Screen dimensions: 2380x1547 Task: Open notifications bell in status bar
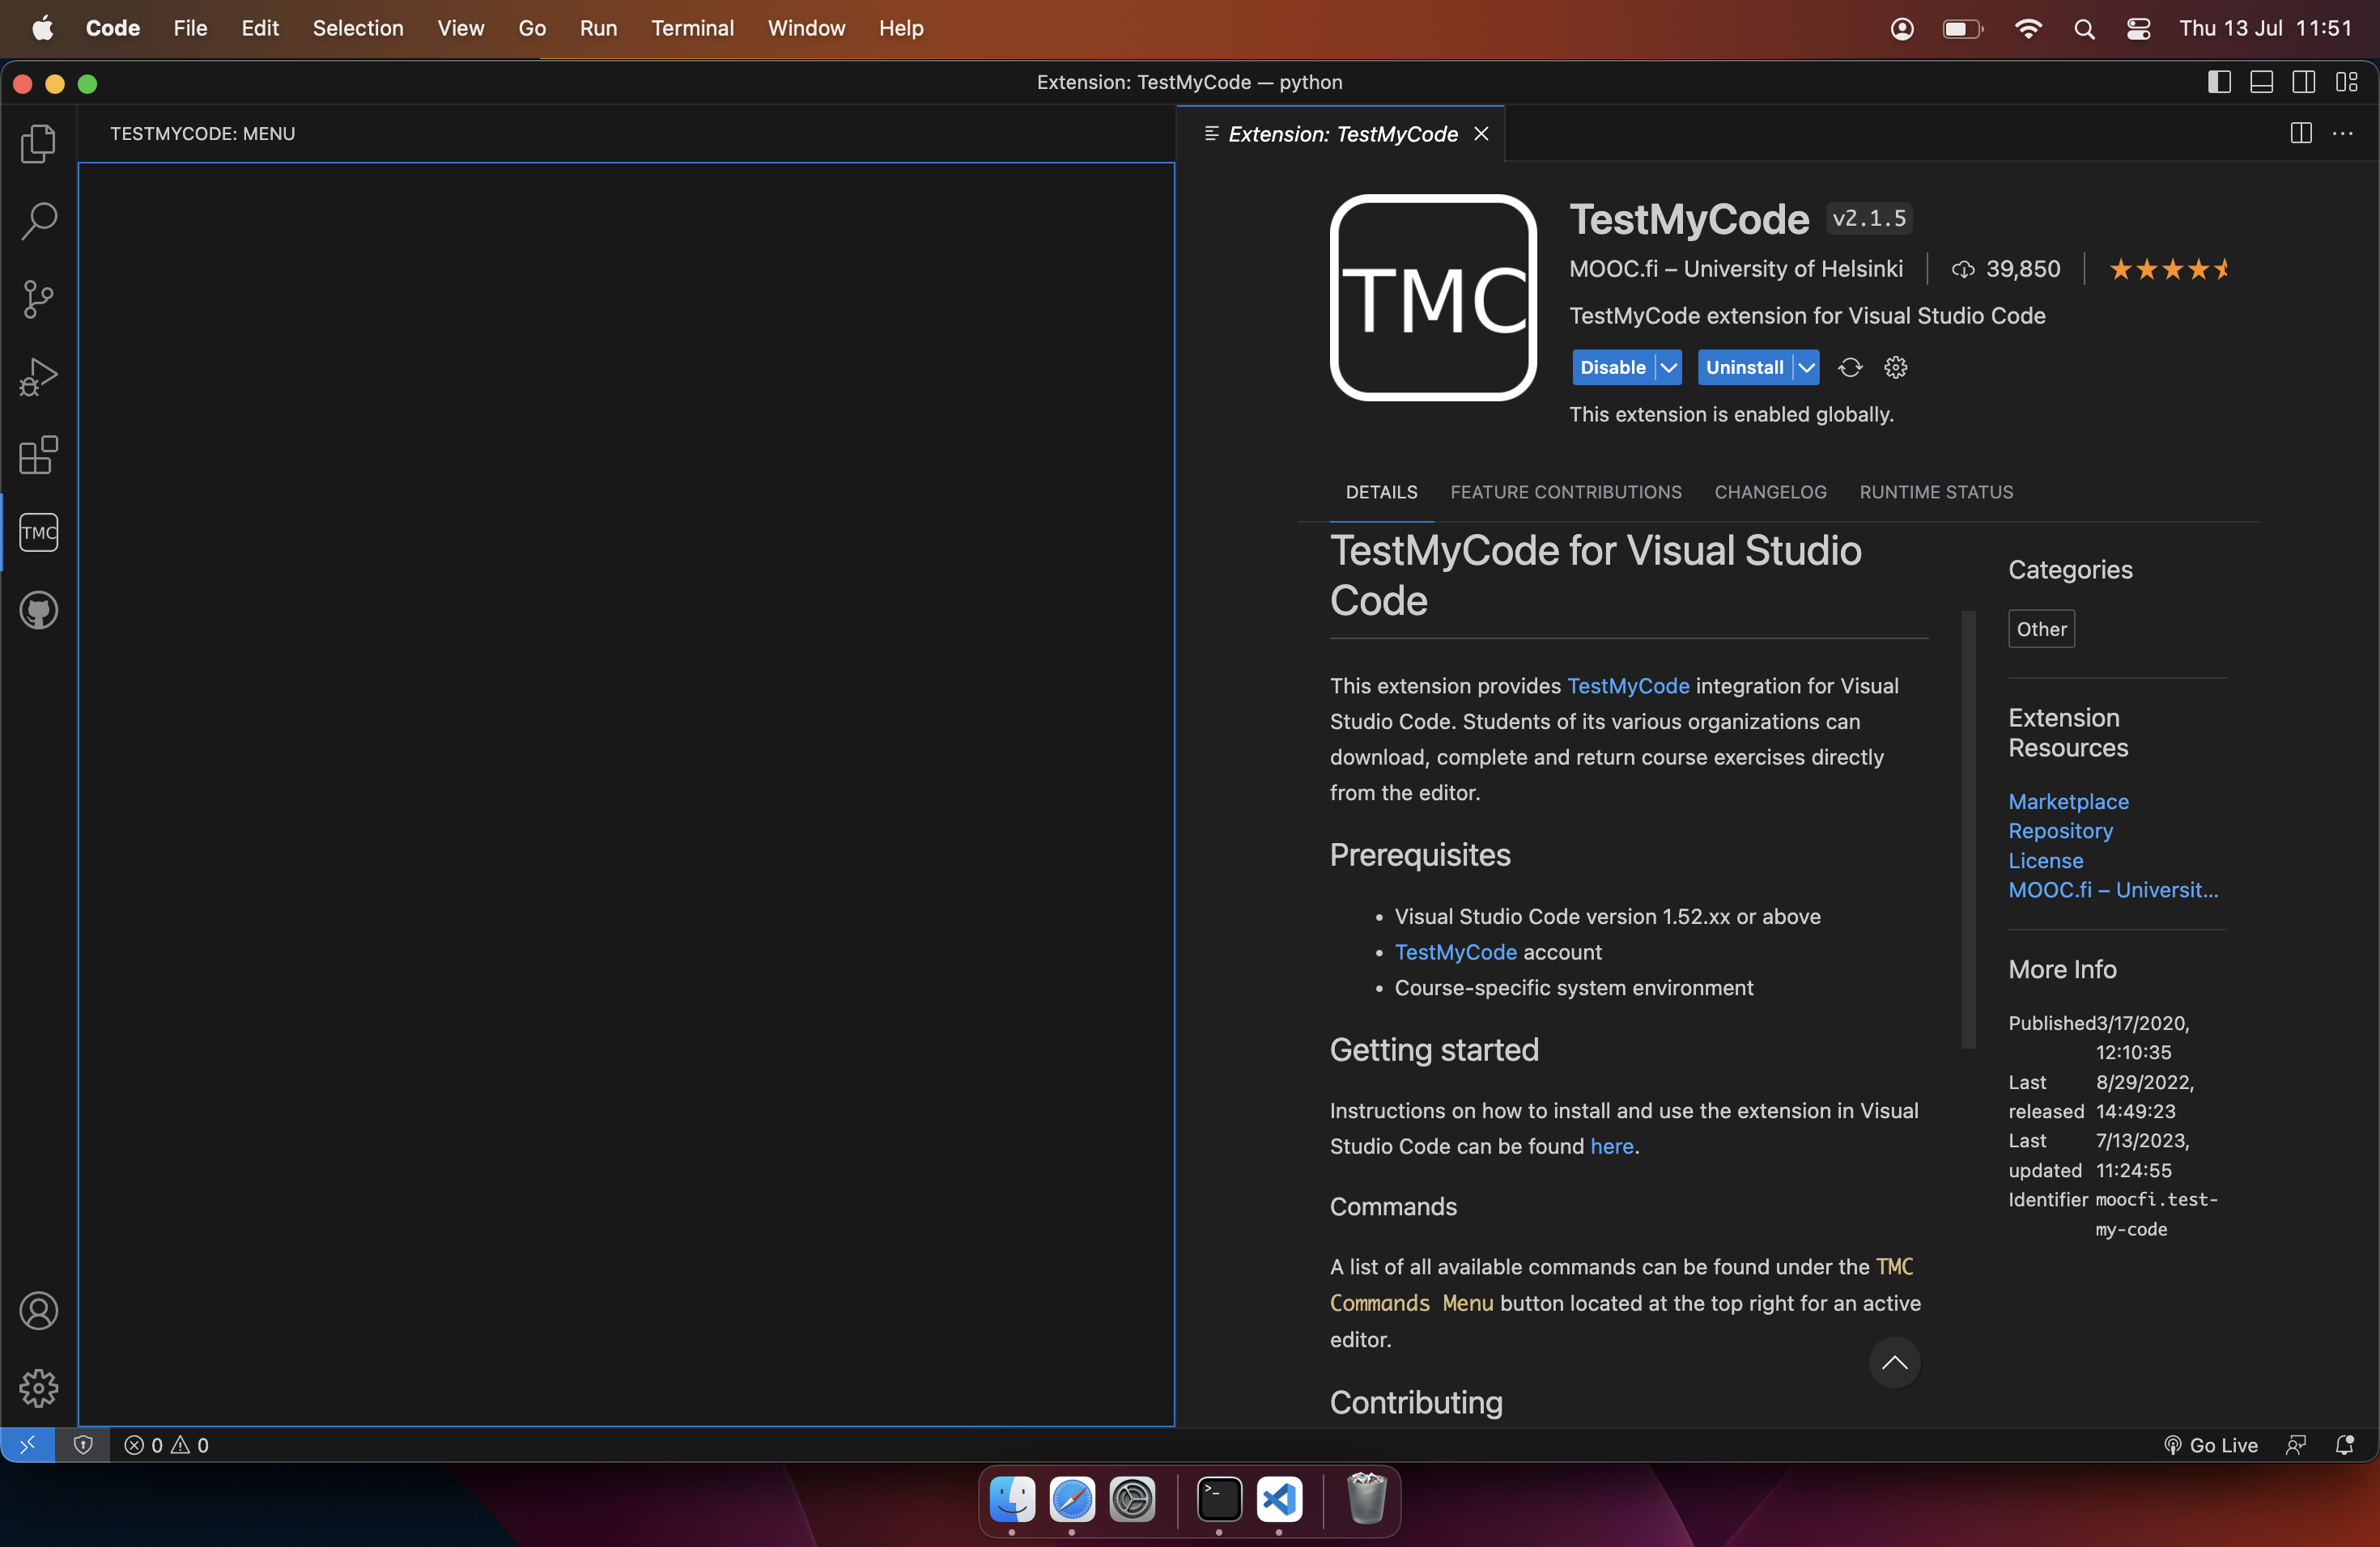coord(2347,1444)
